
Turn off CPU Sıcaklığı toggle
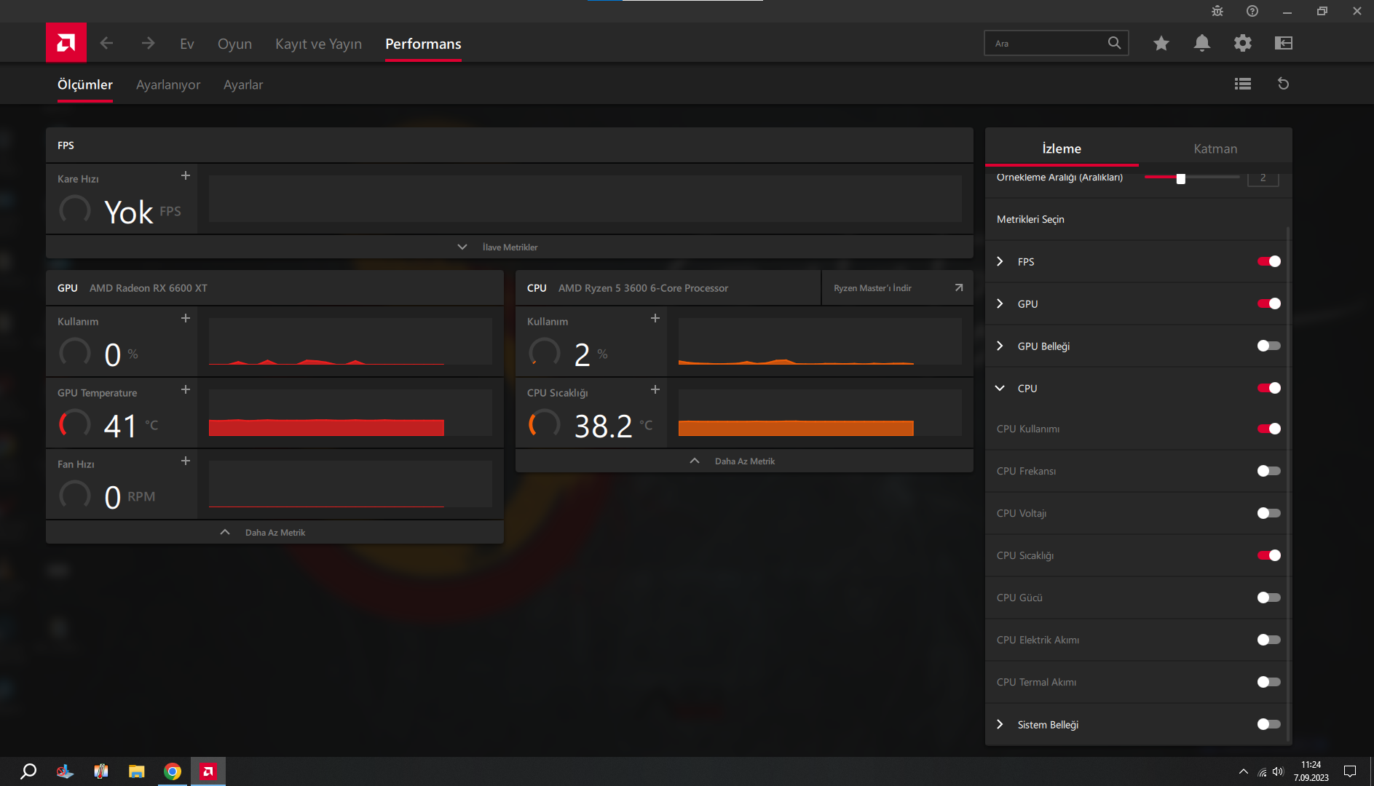tap(1268, 555)
